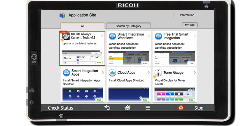
Task: Open the Smart Integration Apps preview thumbnail
Action: click(x=82, y=95)
